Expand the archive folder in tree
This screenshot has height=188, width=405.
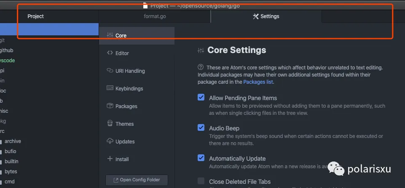[x=13, y=141]
